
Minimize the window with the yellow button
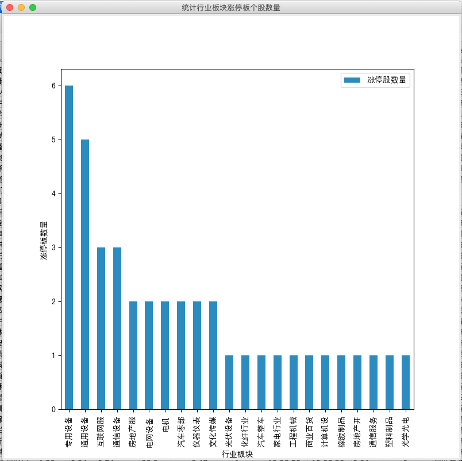21,7
